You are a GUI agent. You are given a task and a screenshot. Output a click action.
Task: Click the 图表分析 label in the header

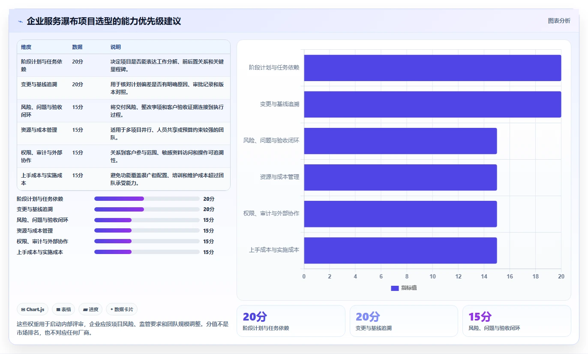(559, 21)
